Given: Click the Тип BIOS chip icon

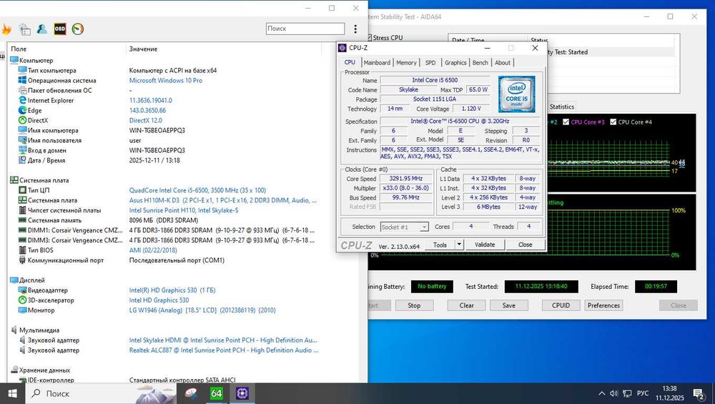Looking at the screenshot, I should tap(22, 250).
